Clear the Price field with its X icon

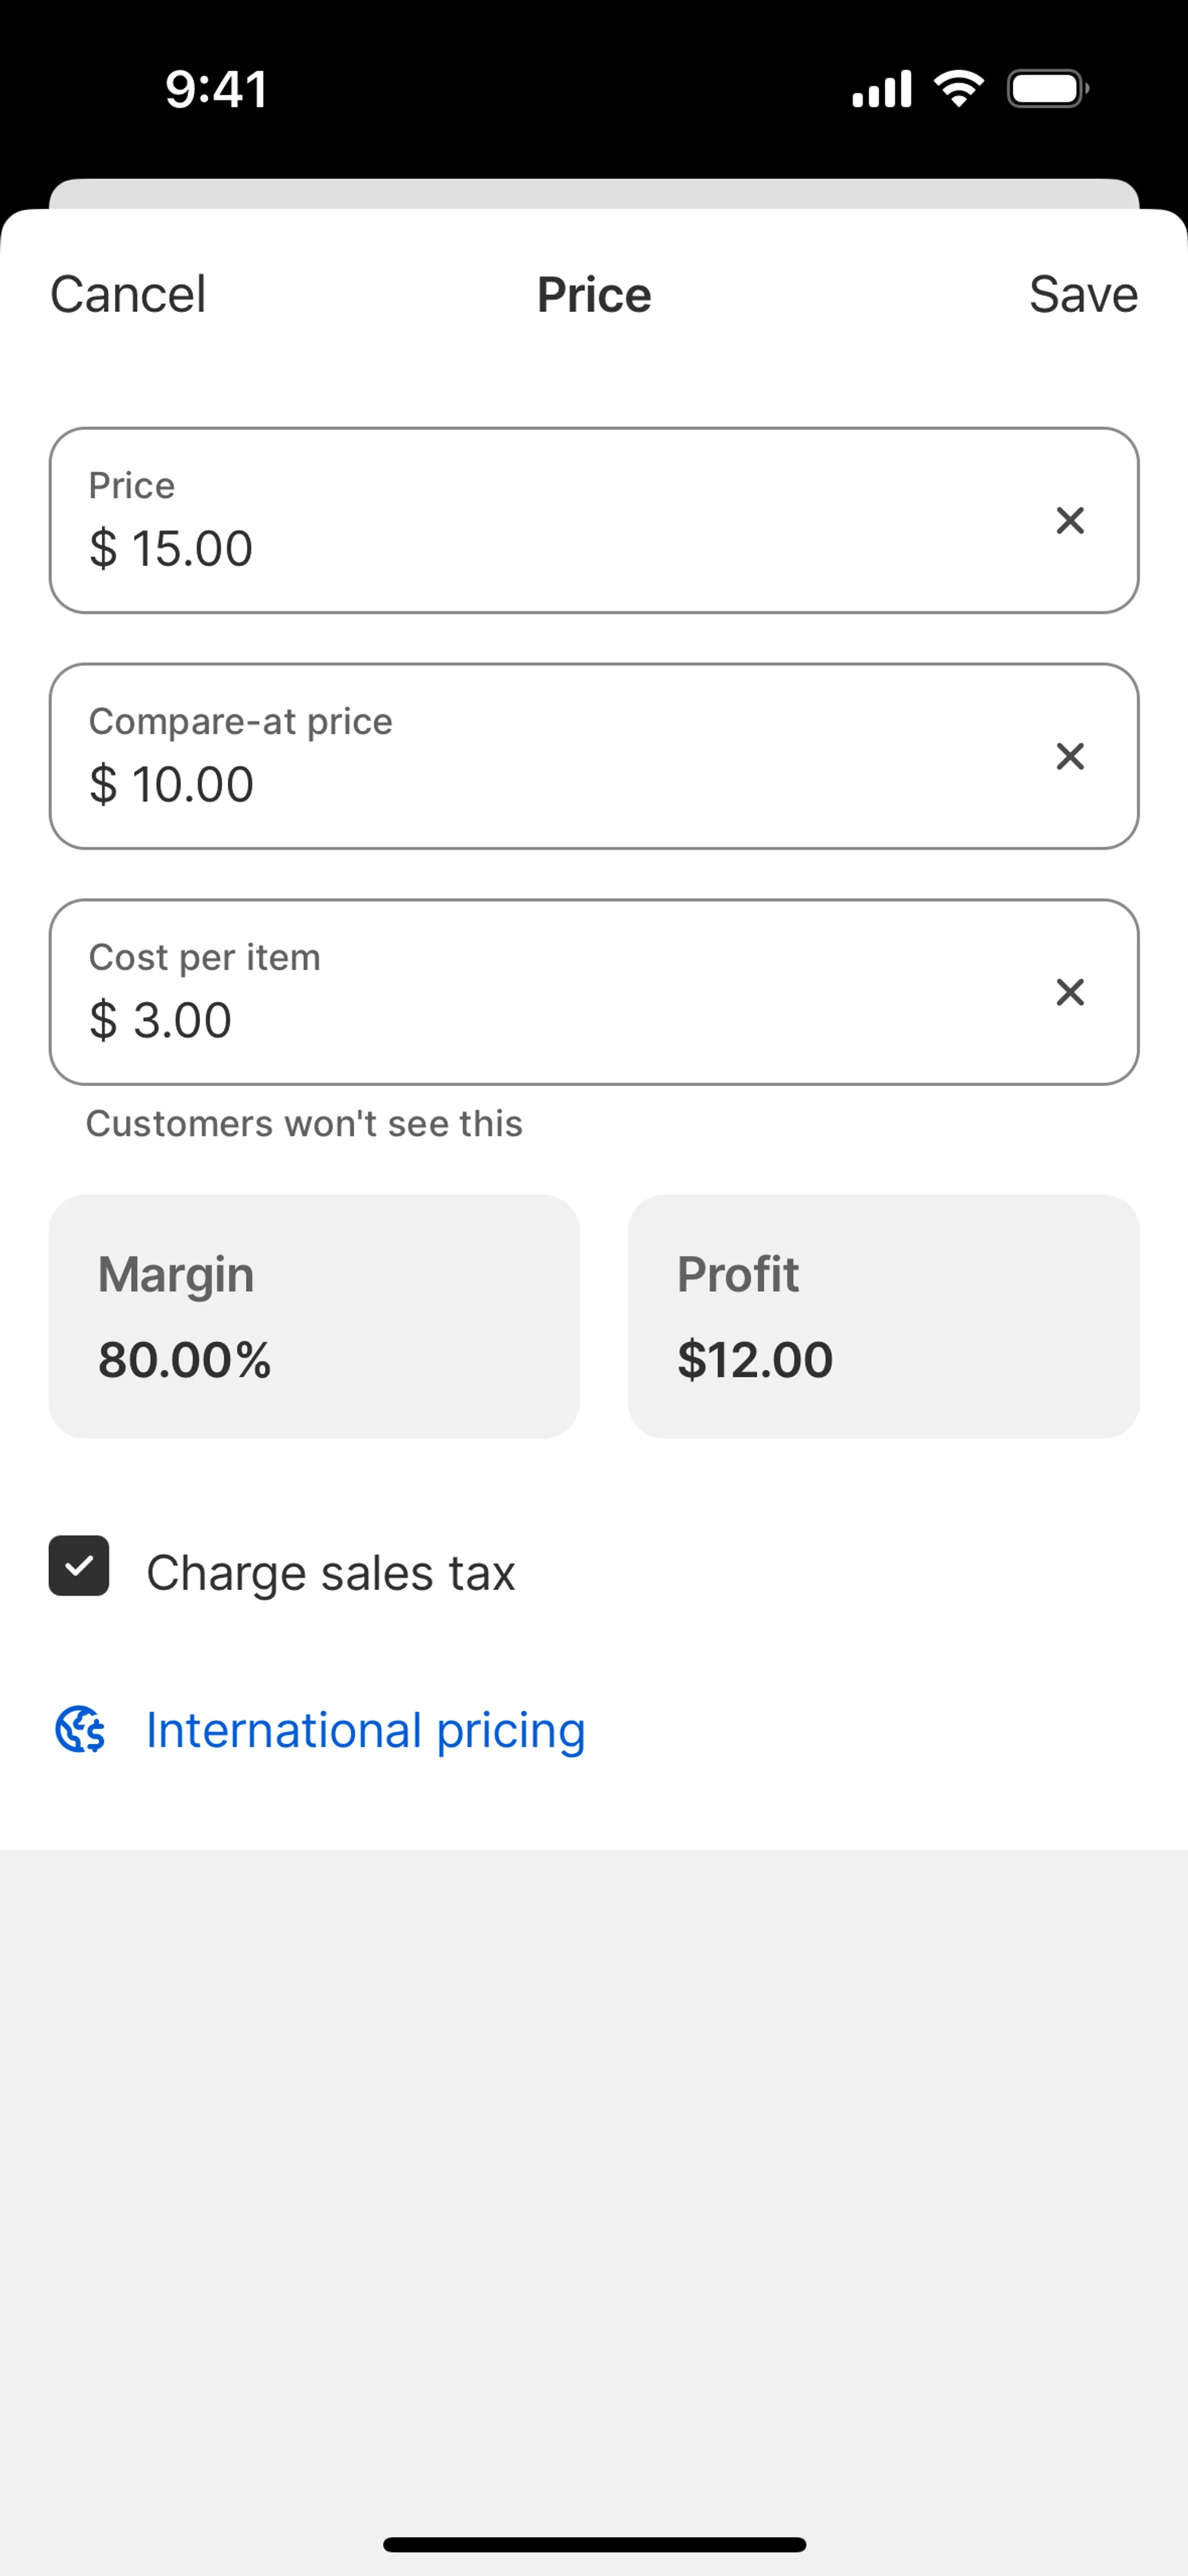click(x=1070, y=520)
